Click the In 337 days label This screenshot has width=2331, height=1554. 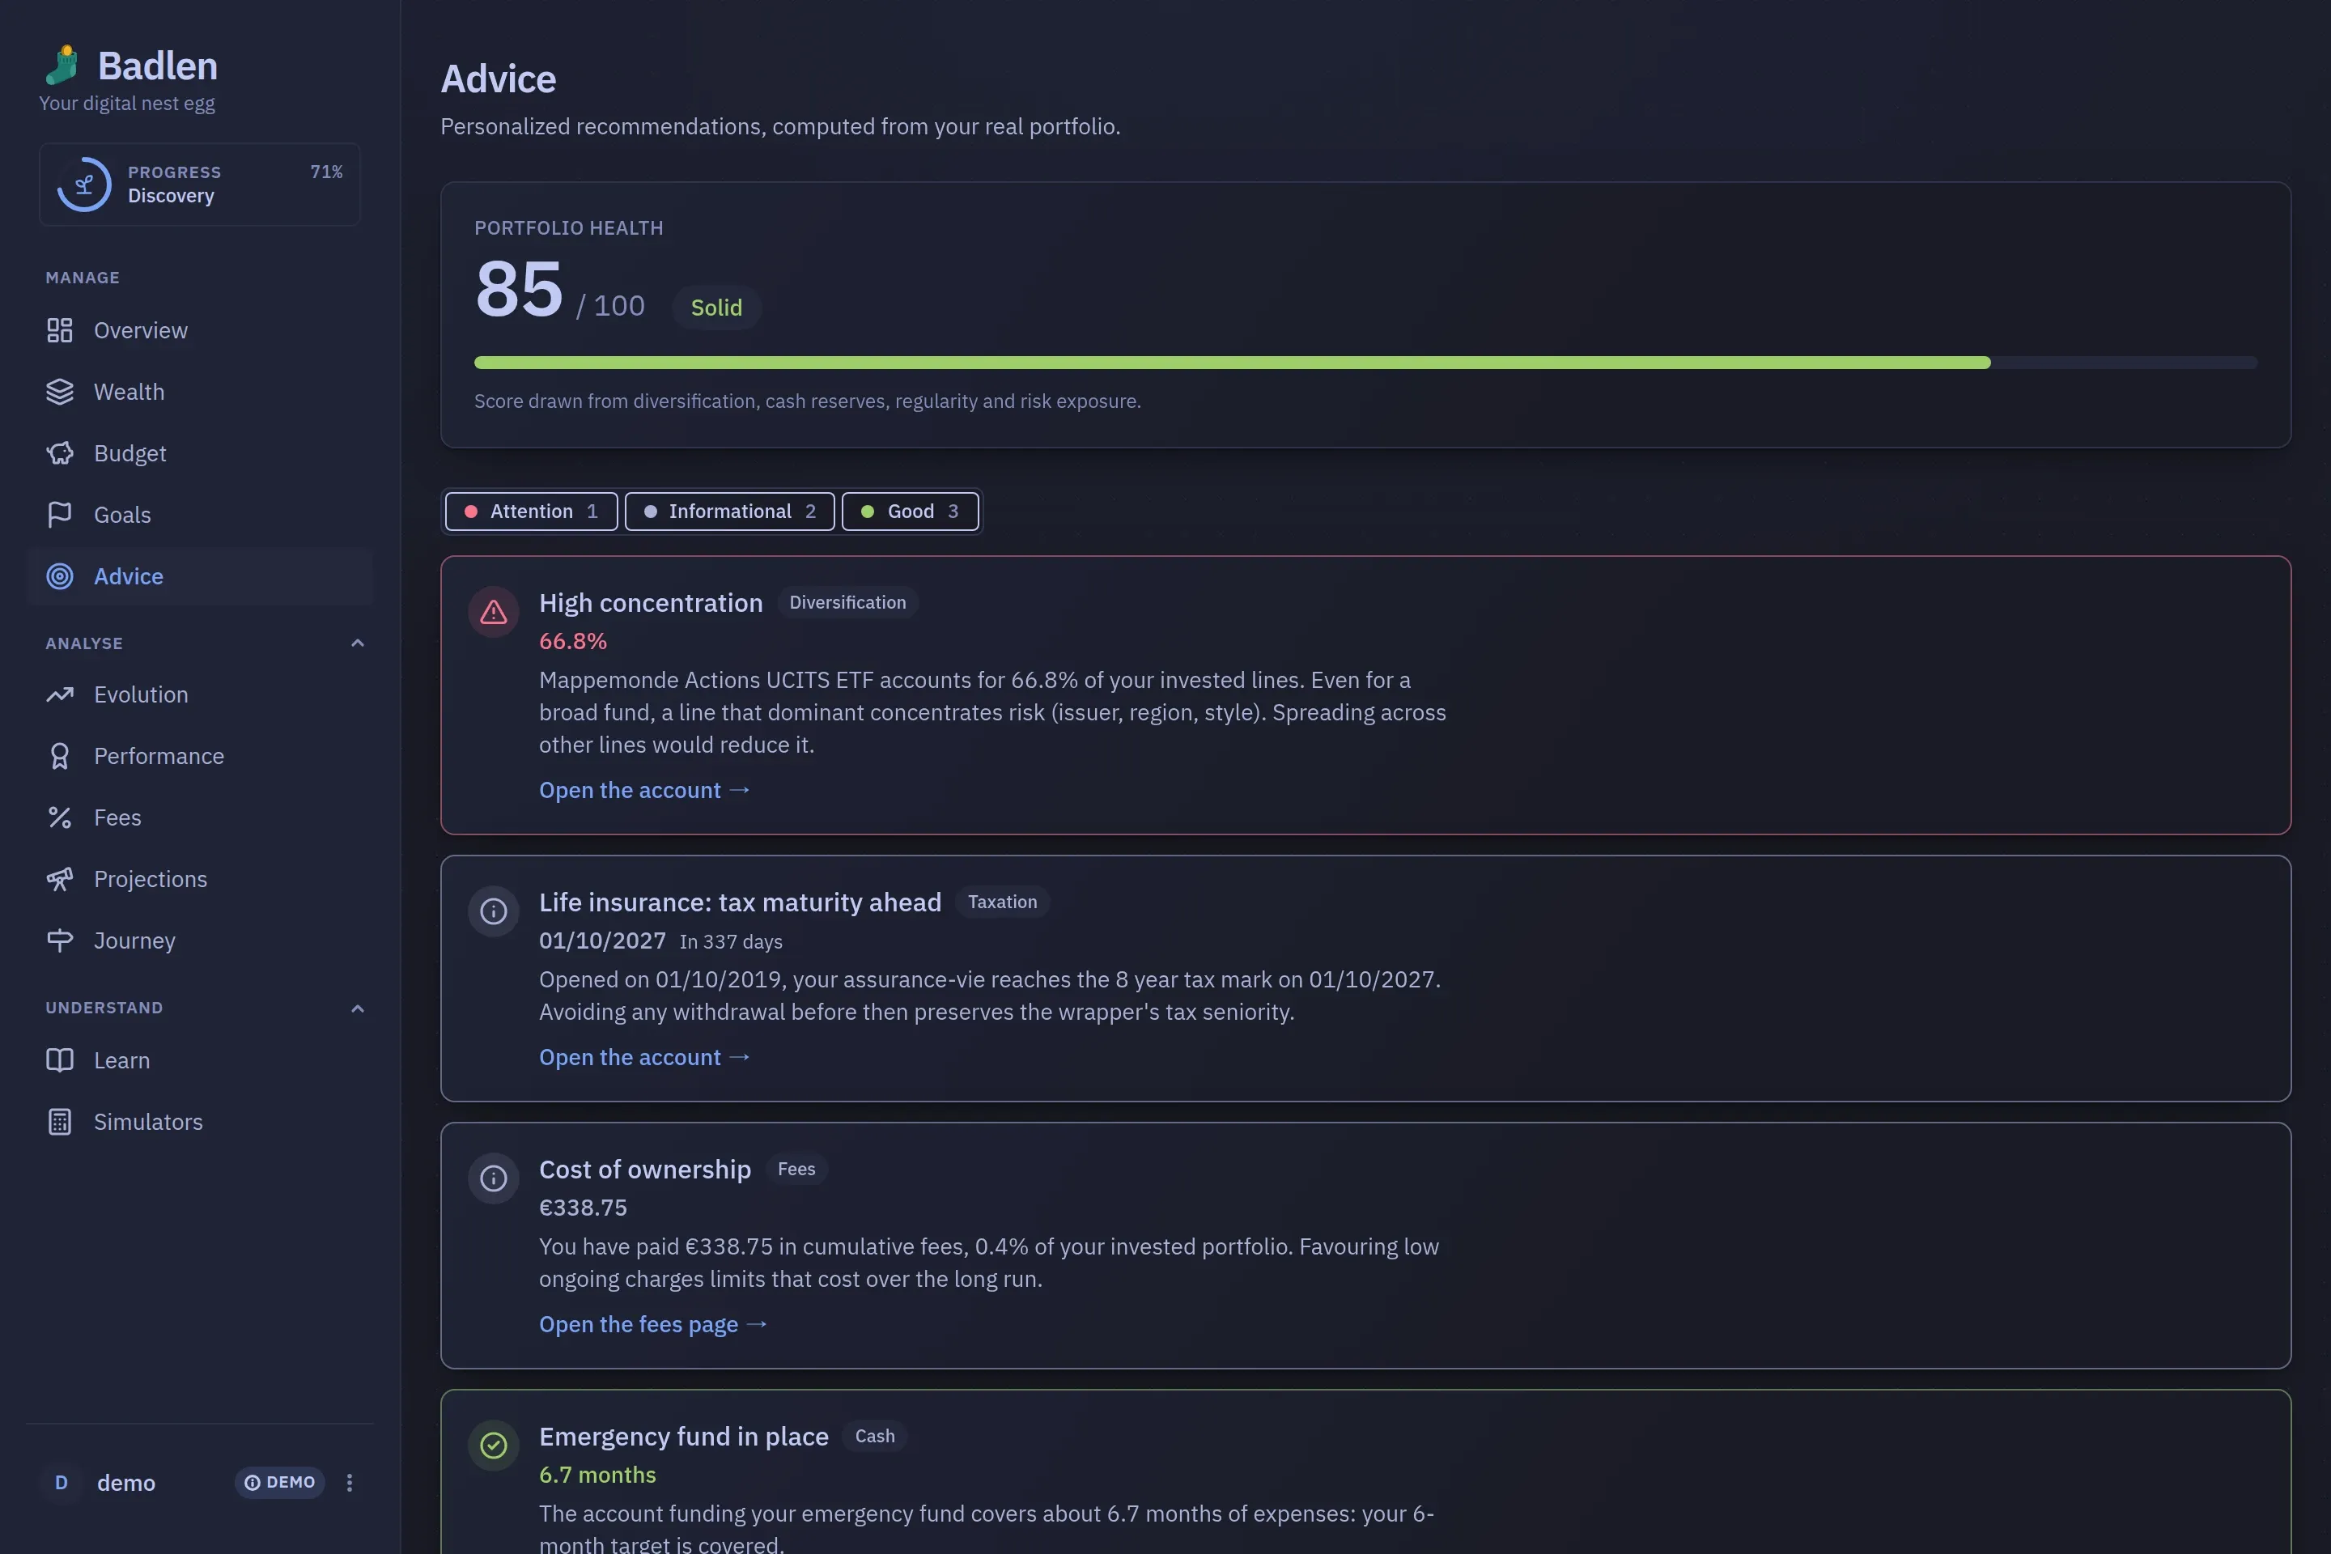[x=730, y=942]
